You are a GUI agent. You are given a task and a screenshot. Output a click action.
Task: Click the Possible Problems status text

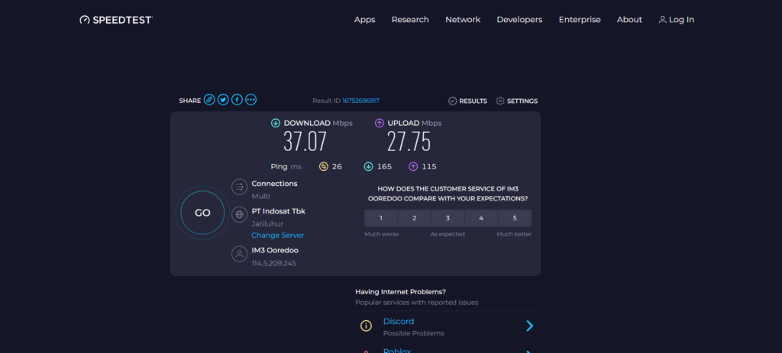413,334
